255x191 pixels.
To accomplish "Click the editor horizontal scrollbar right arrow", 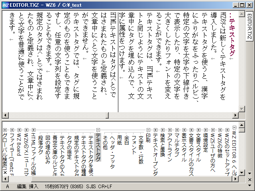I will click(234, 115).
